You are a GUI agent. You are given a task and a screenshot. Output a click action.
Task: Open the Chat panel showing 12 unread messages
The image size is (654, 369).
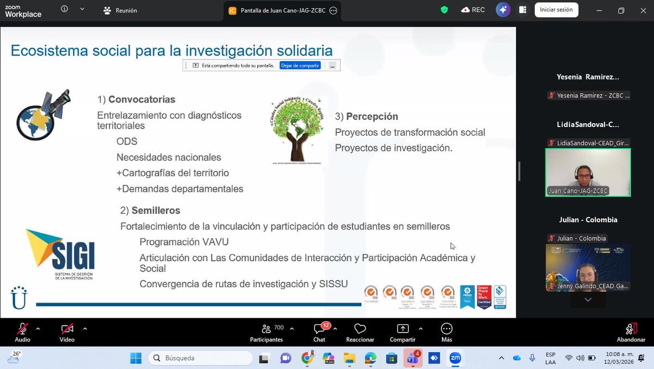[319, 331]
